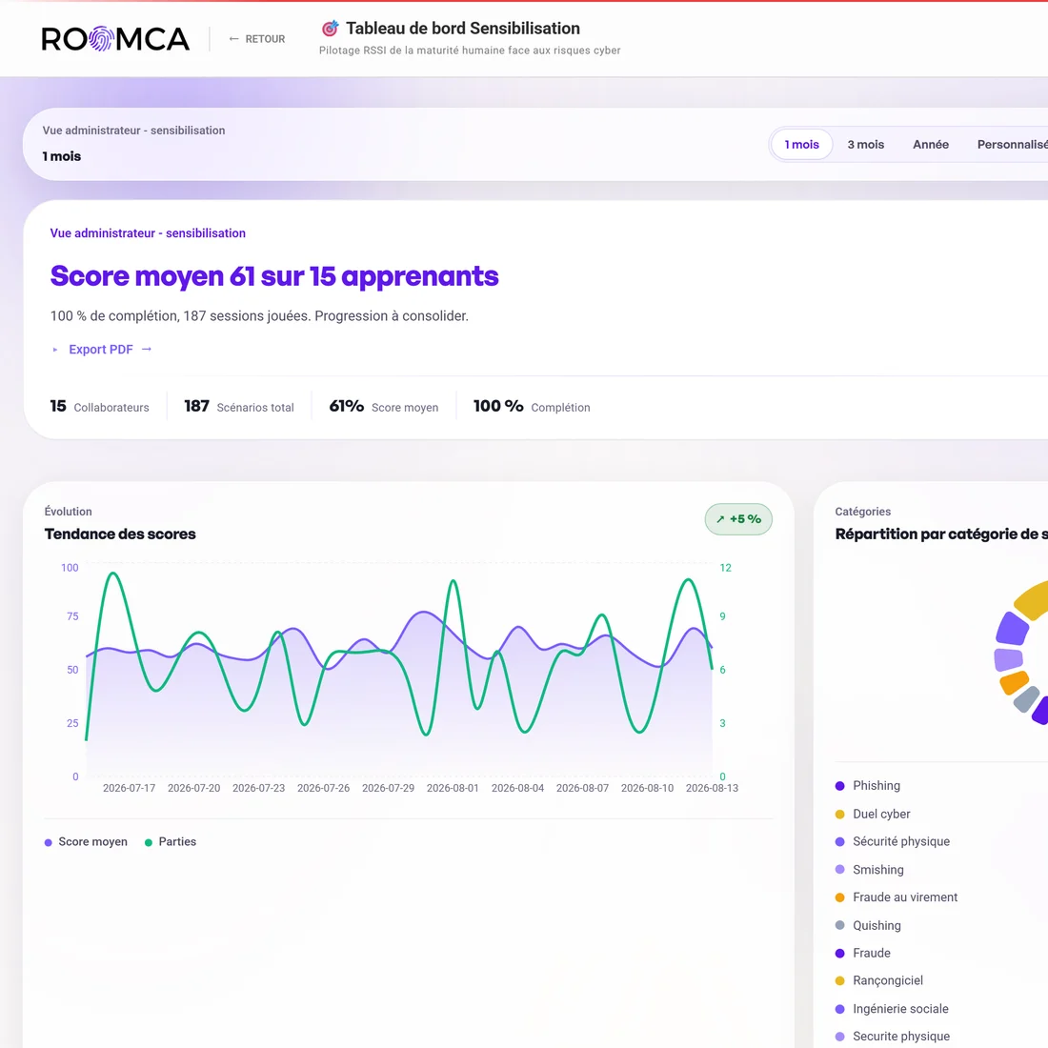The image size is (1048, 1048).
Task: Expand the triangle before Export PDF
Action: 55,350
